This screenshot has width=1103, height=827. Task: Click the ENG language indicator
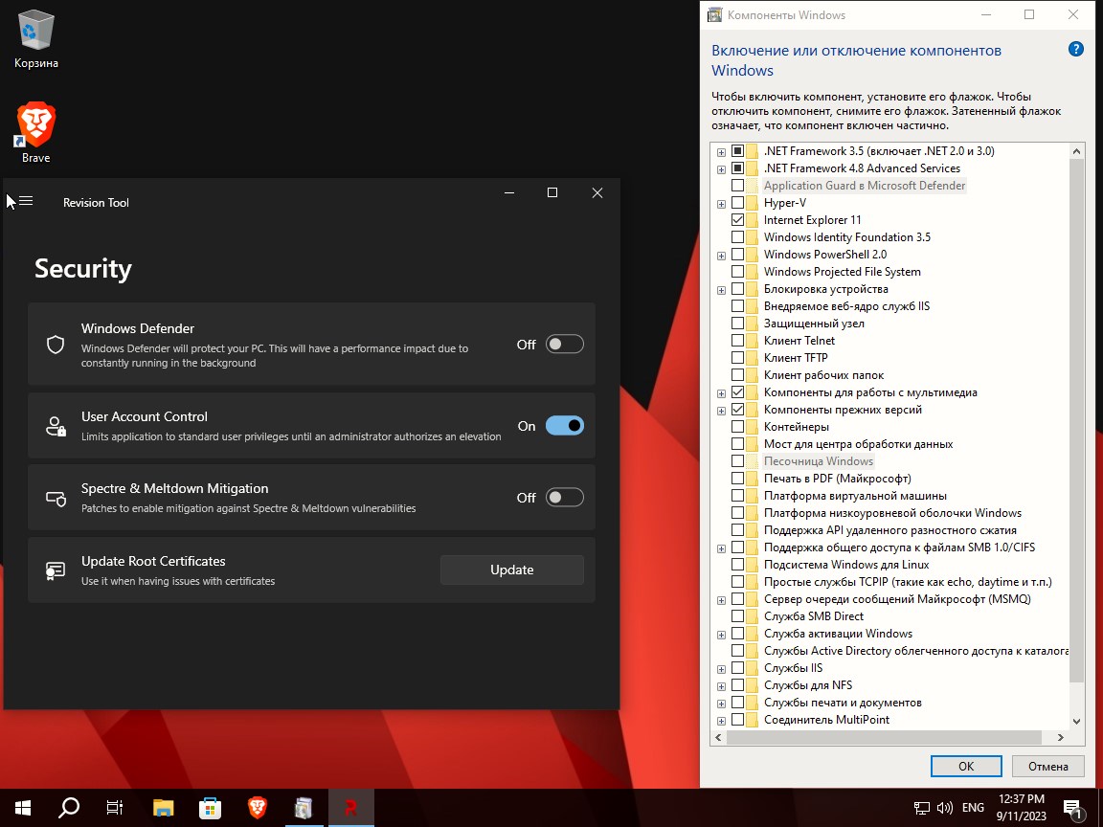(x=972, y=807)
